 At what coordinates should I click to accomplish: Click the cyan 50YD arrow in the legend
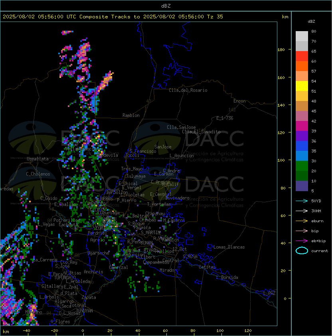[302, 201]
